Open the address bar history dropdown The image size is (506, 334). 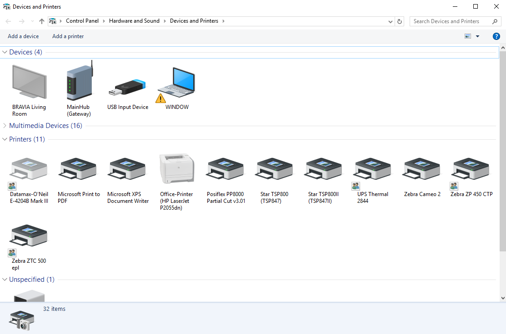390,22
